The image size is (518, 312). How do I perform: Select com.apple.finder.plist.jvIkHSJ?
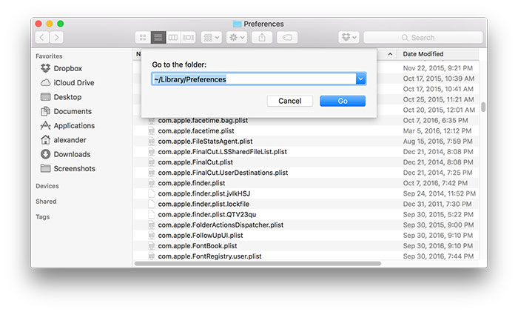click(203, 193)
